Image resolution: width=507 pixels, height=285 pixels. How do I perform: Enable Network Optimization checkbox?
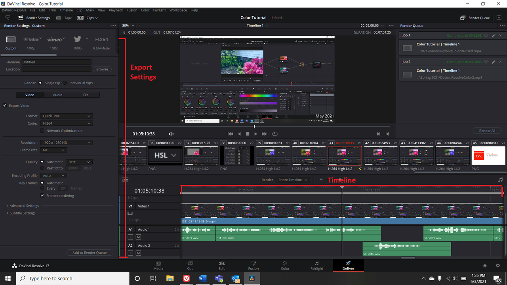[x=43, y=131]
